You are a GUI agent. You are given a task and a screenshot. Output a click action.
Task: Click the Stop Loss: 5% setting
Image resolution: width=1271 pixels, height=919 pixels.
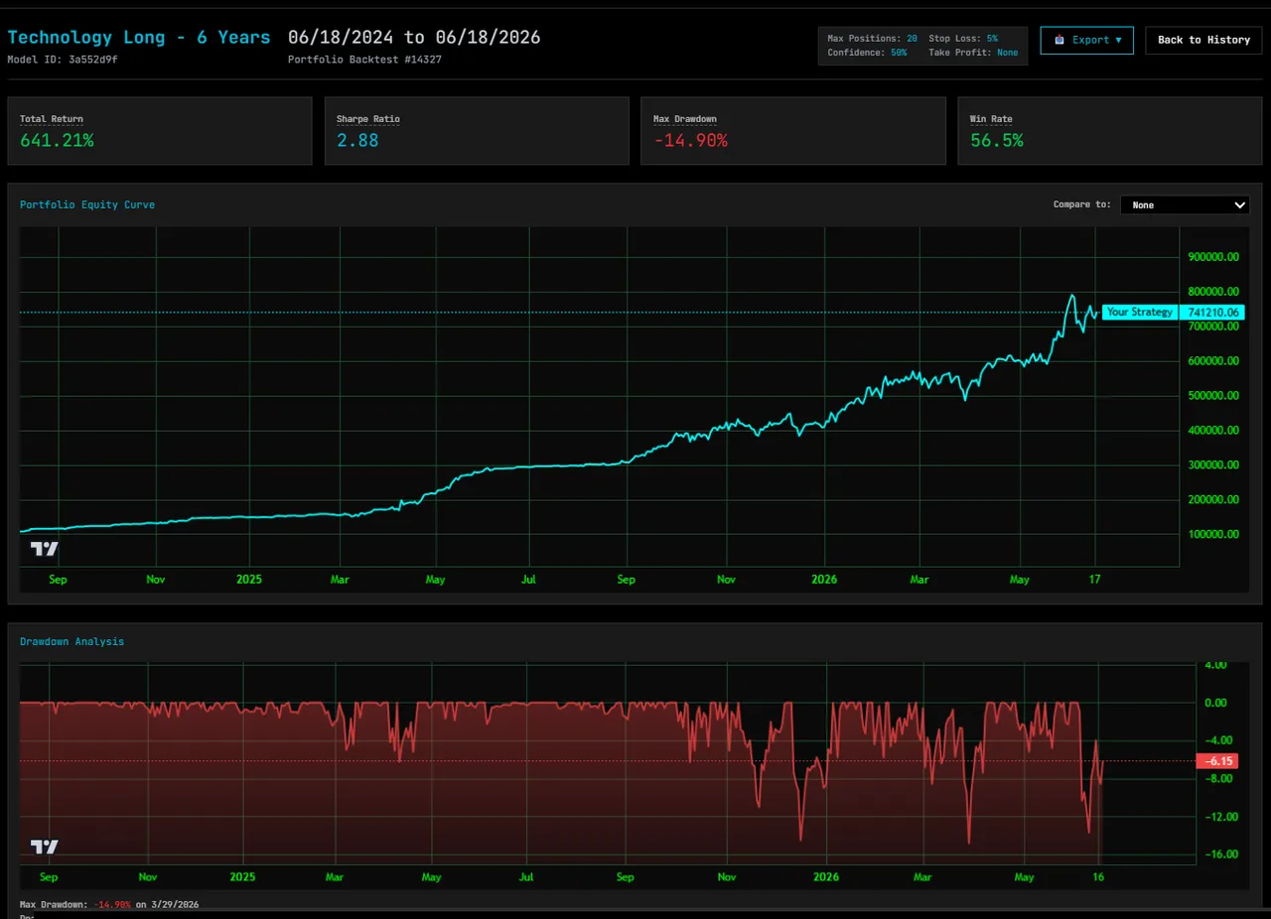[963, 39]
